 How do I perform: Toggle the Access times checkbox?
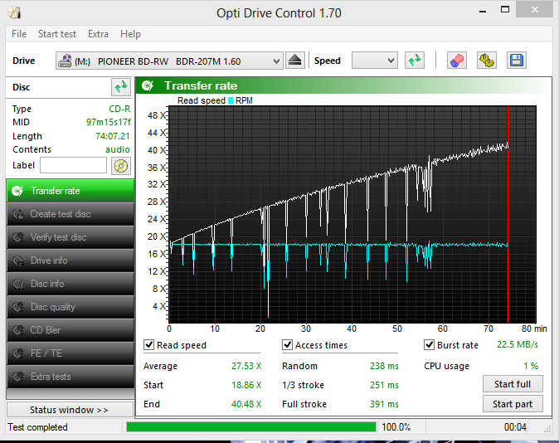pos(287,345)
